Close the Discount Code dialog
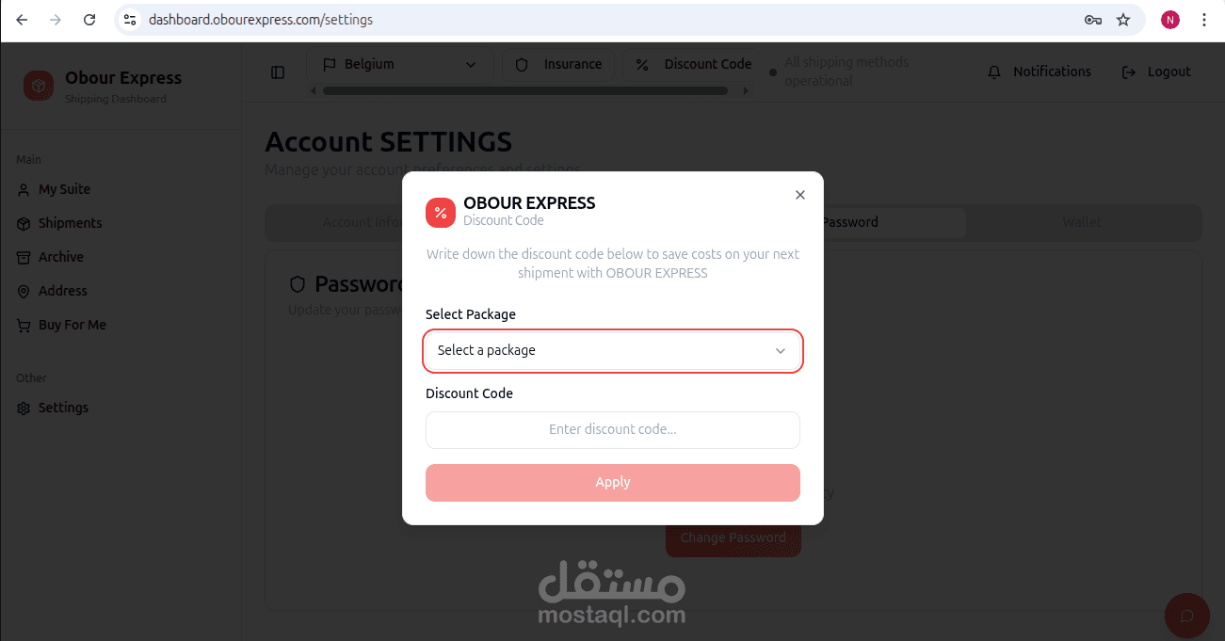This screenshot has height=641, width=1225. [x=800, y=195]
